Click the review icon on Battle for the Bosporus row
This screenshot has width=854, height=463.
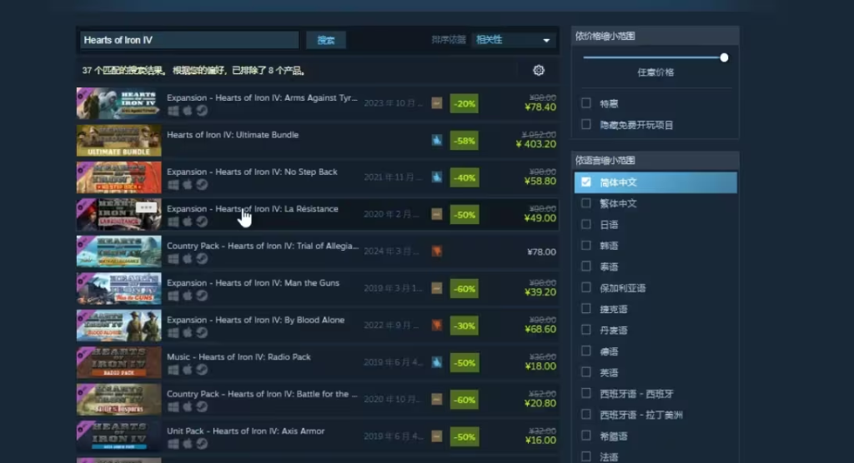click(437, 400)
